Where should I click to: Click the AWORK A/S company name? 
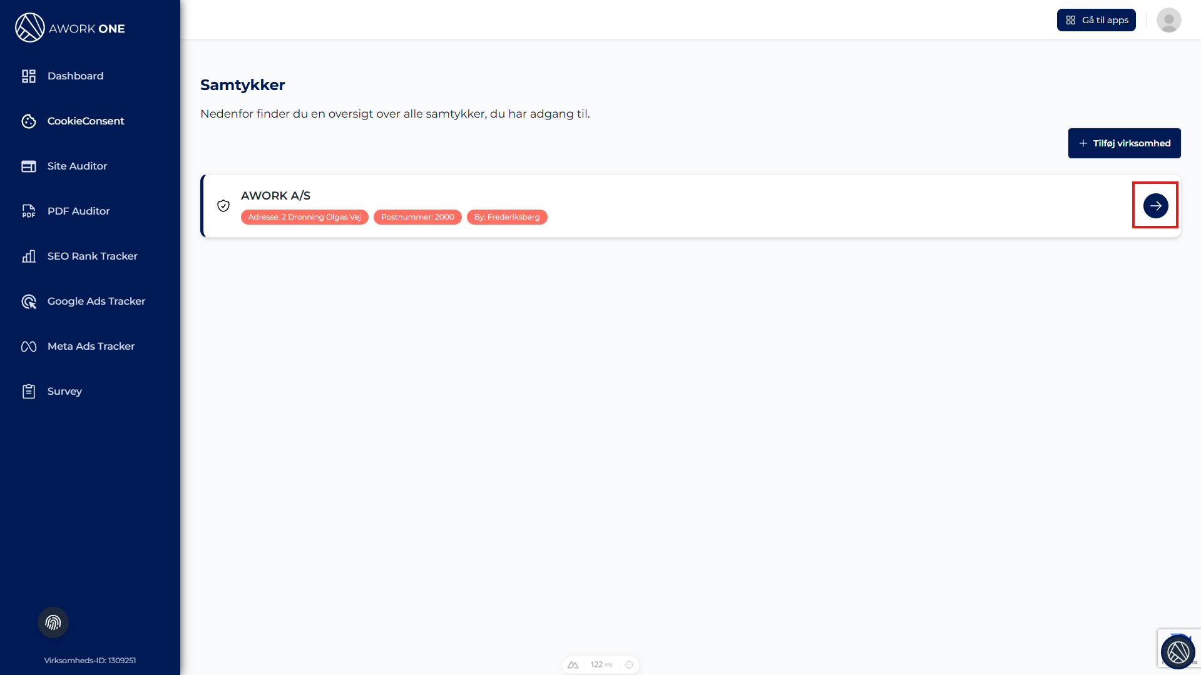pos(275,196)
